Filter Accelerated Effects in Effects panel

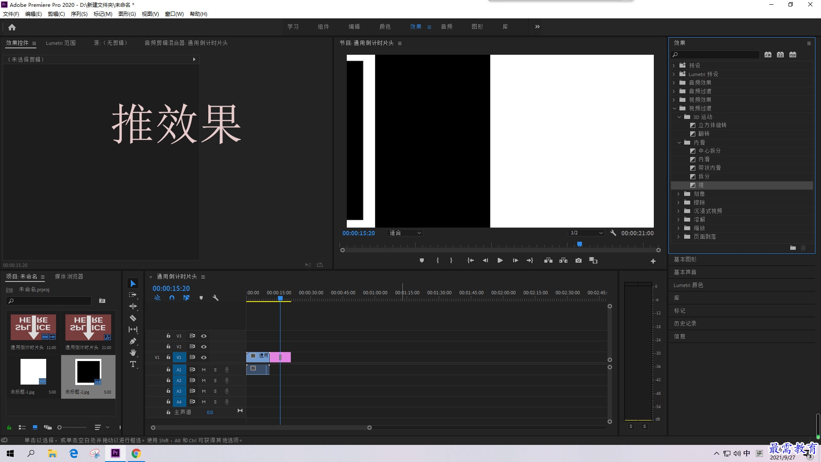tap(768, 55)
